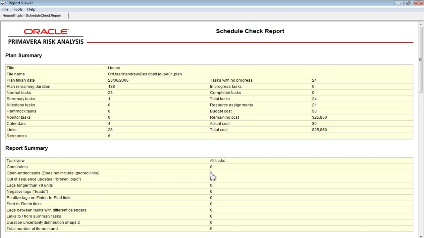
Task: Click Lags longer than 79 units label
Action: [x=30, y=185]
